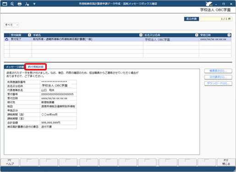Open the すべて filter dropdown
The height and width of the screenshot is (172, 236).
pos(11,25)
